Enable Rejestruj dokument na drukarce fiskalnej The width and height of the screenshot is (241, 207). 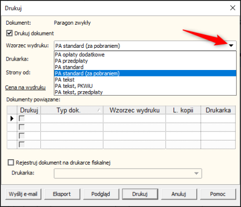11,163
